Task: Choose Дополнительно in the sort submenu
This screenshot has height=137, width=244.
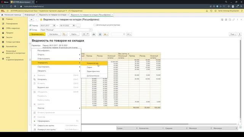Action: 94,76
